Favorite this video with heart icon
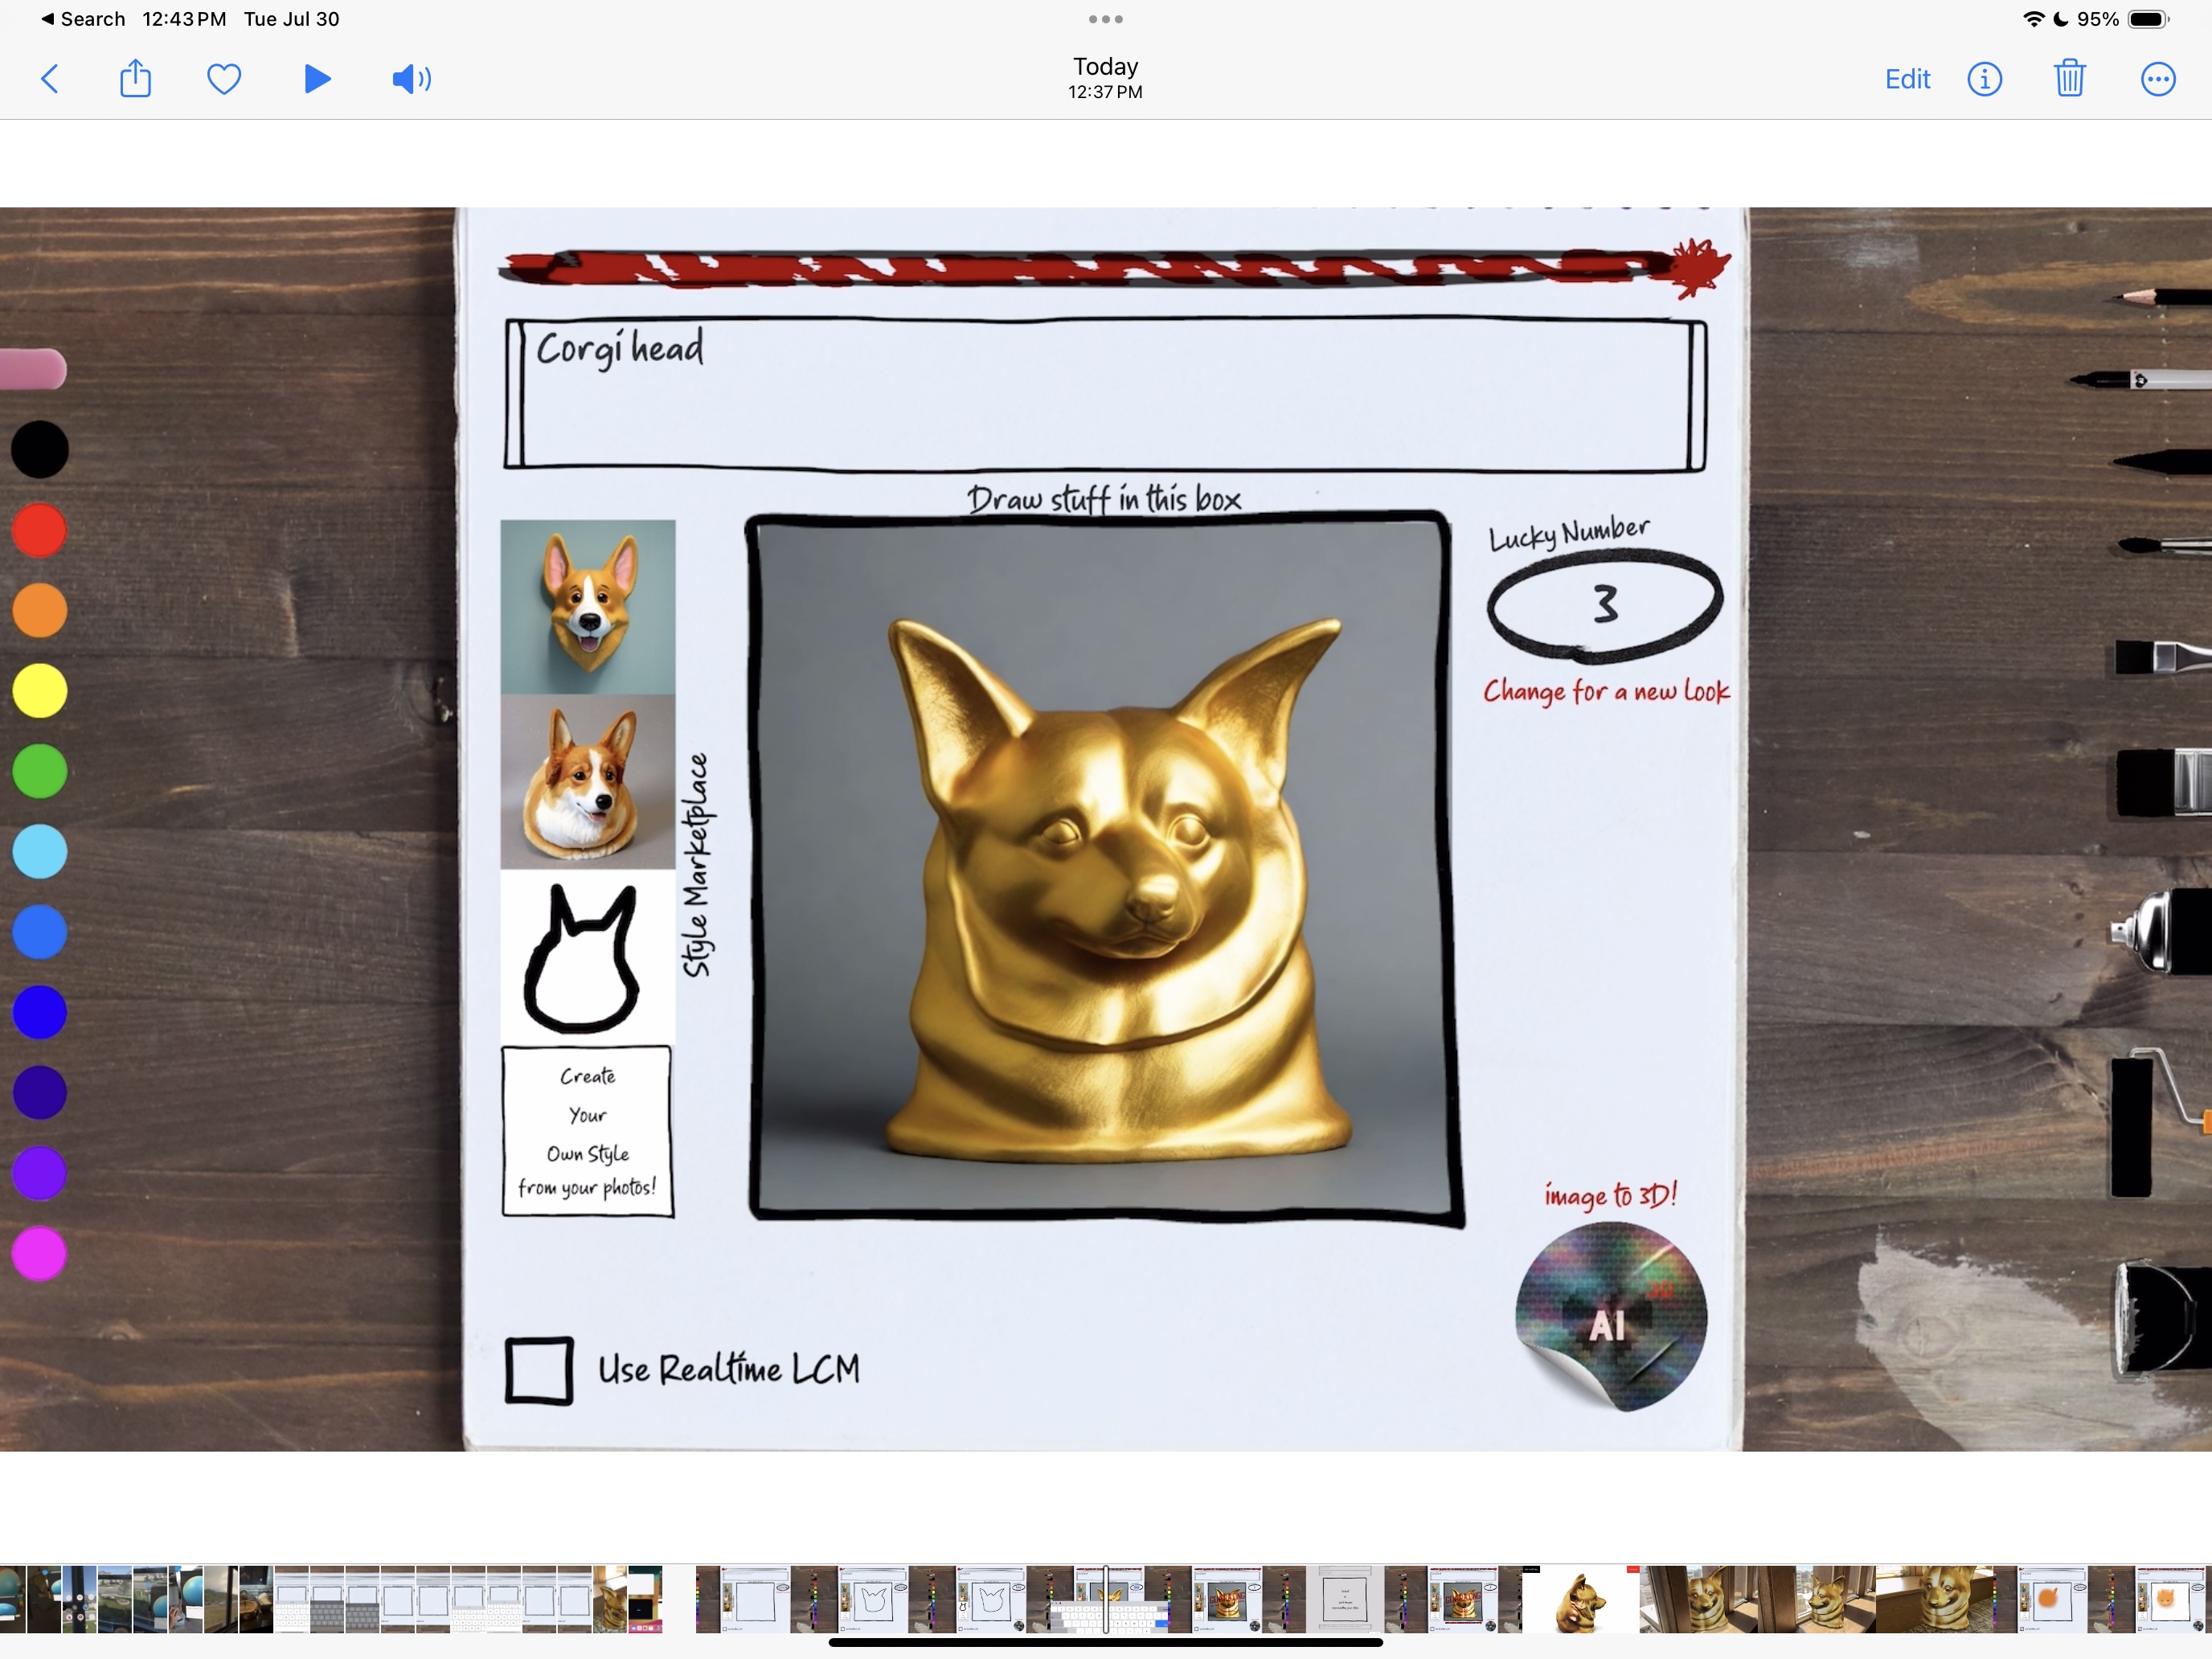This screenshot has width=2212, height=1659. [x=224, y=79]
